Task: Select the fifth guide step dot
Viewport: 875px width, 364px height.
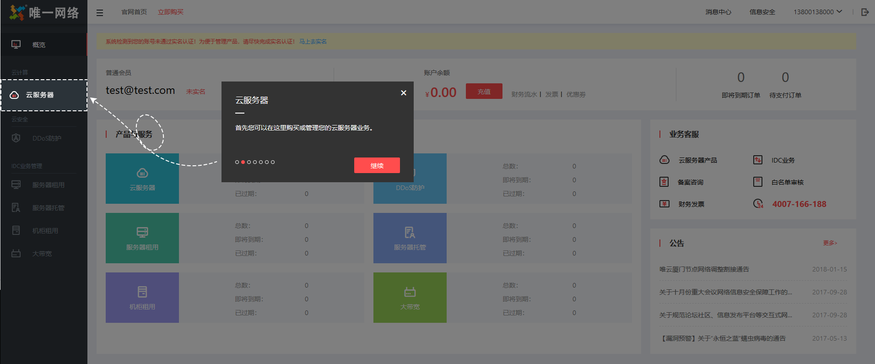Action: pyautogui.click(x=261, y=162)
